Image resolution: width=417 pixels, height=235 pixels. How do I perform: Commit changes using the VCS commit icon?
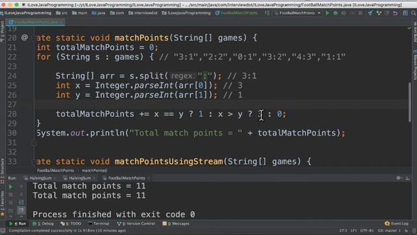pyautogui.click(x=379, y=13)
